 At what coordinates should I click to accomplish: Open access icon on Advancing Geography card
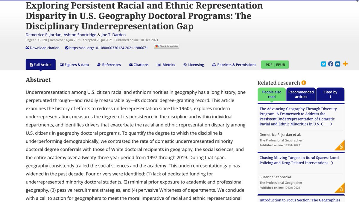coord(340,145)
